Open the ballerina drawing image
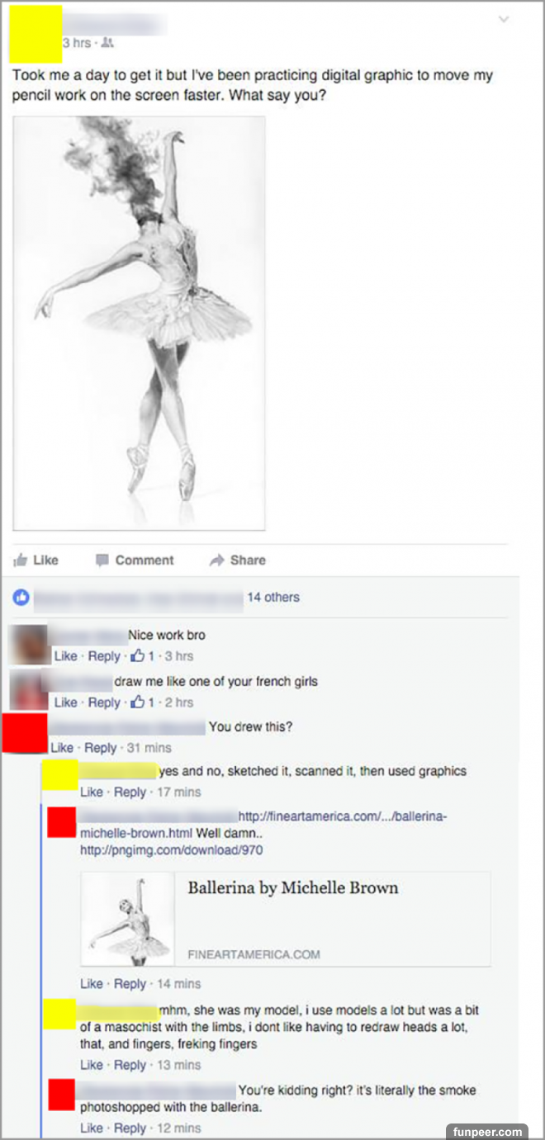This screenshot has height=1140, width=545. pyautogui.click(x=139, y=323)
